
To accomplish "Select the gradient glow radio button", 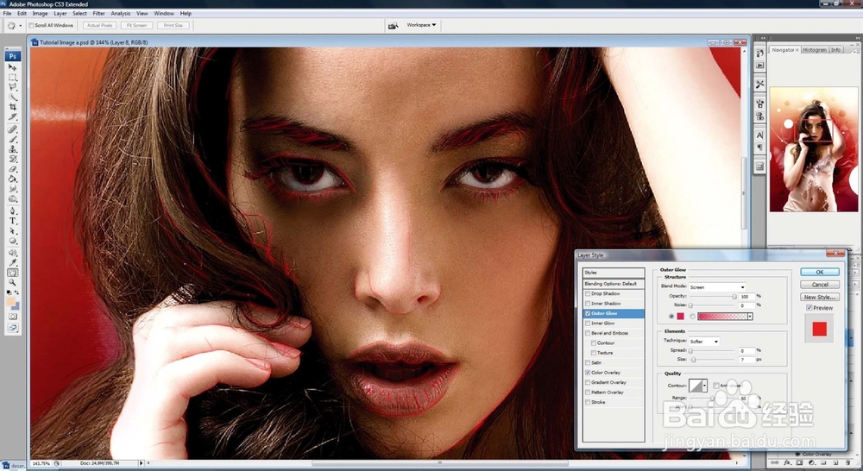I will click(x=692, y=317).
